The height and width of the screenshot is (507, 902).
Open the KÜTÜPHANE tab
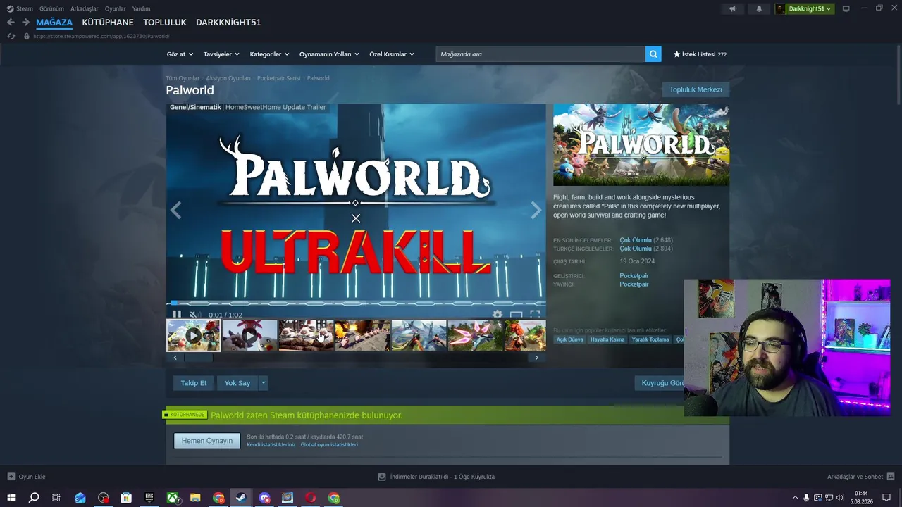(x=108, y=23)
